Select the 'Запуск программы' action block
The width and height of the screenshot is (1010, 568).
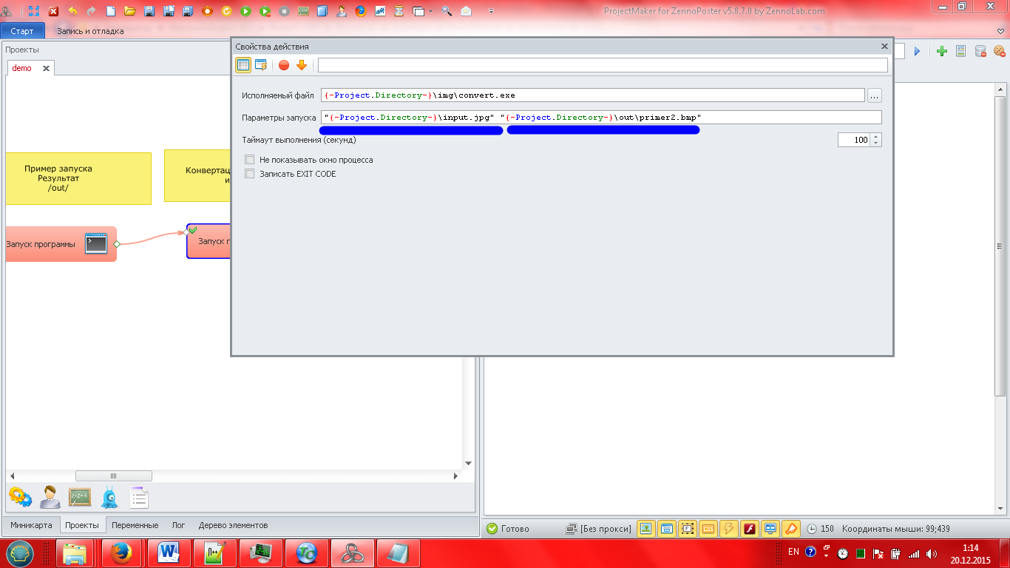pyautogui.click(x=61, y=244)
